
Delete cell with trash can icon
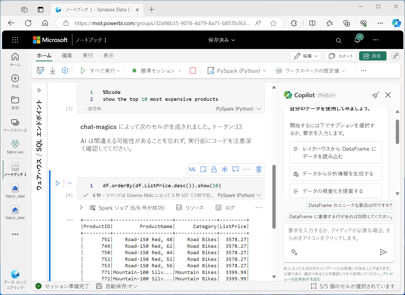259,169
